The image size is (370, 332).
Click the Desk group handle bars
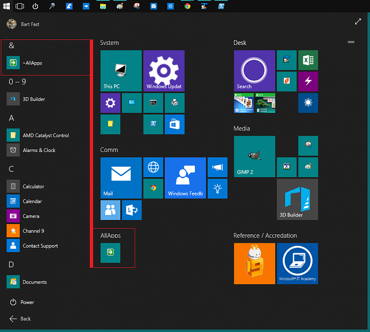click(351, 42)
